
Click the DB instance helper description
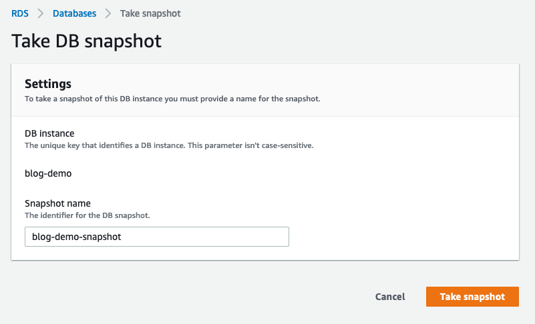pos(169,145)
